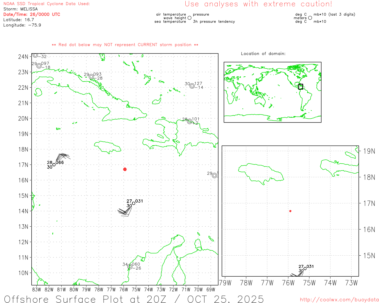Click the red storm position dot on main map
The height and width of the screenshot is (303, 379).
[x=125, y=169]
